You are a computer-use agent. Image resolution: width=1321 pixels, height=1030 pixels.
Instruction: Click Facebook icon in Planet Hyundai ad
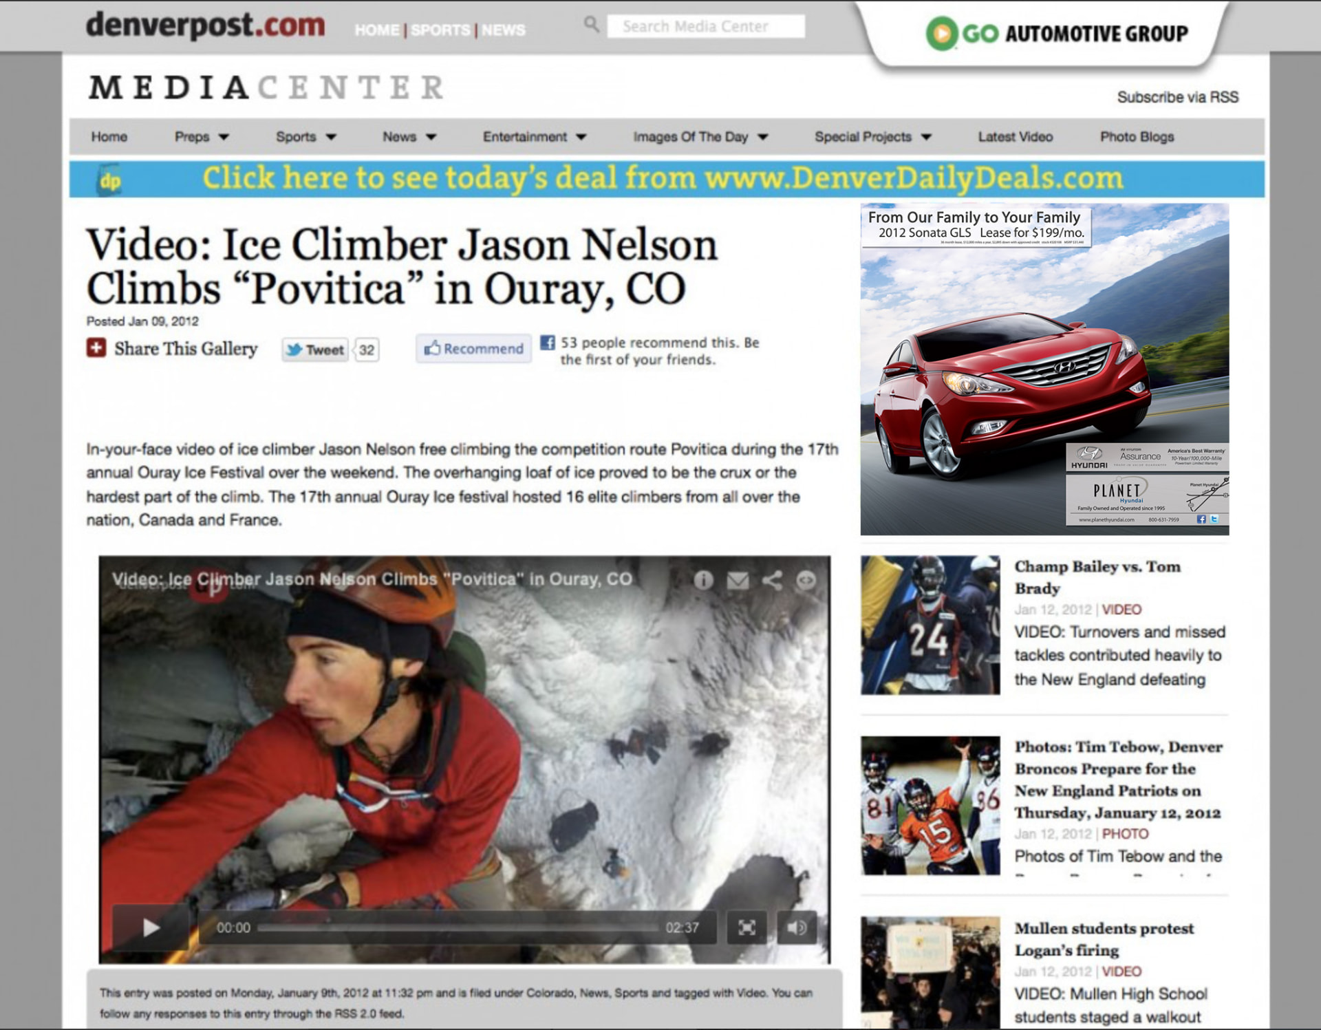tap(1201, 519)
